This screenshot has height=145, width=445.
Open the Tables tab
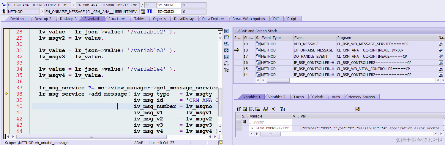(x=139, y=19)
